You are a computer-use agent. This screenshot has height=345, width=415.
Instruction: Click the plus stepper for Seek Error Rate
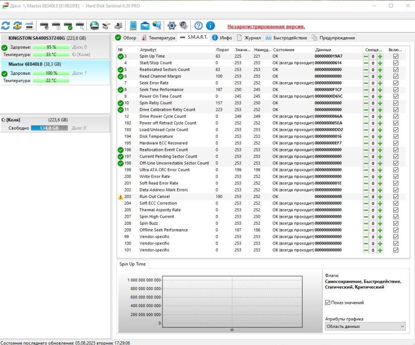click(379, 83)
